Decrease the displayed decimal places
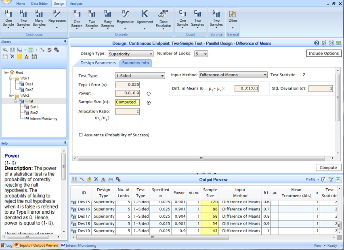The width and height of the screenshot is (344, 250). [331, 43]
